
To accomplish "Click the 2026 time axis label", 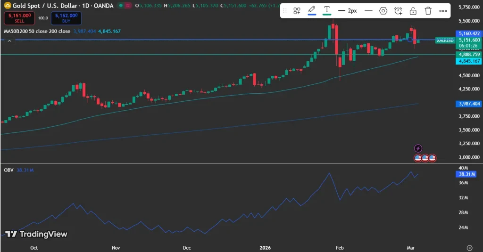I will [x=265, y=248].
